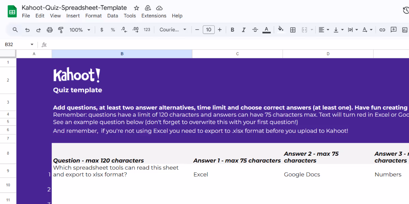Open the Tools menu
Image resolution: width=409 pixels, height=204 pixels.
[130, 16]
